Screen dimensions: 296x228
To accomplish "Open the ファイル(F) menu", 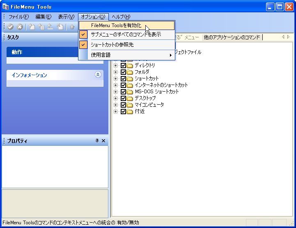I will [x=18, y=17].
